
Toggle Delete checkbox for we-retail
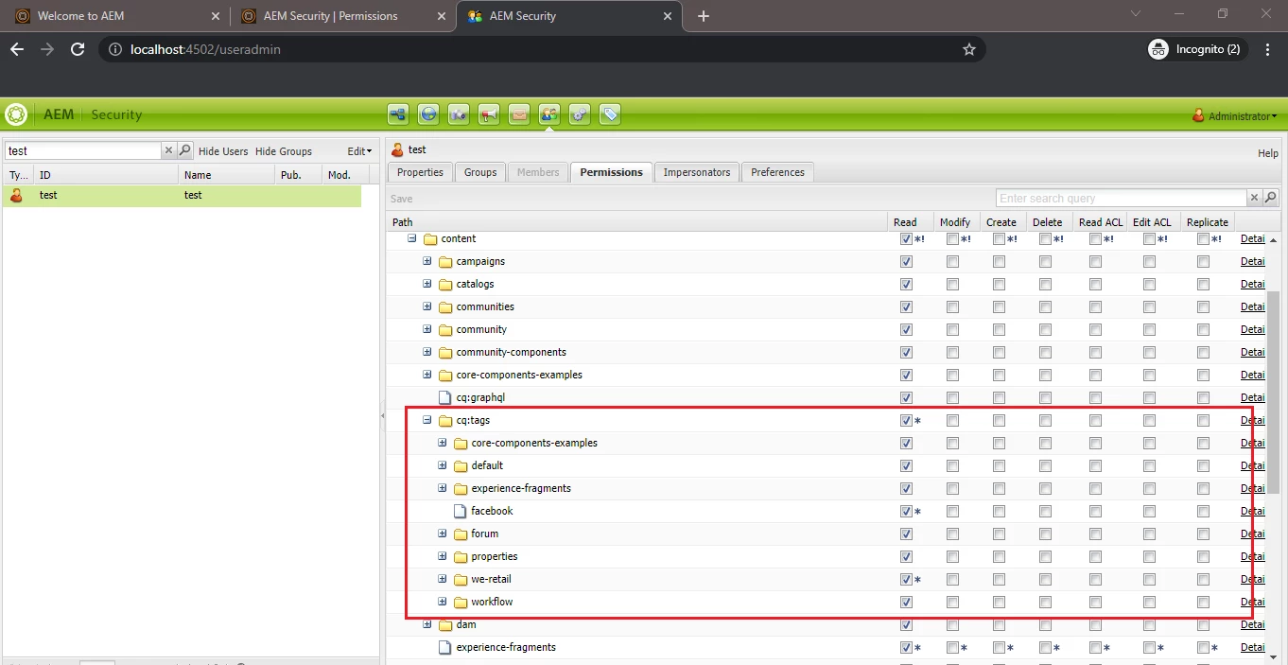coord(1045,579)
